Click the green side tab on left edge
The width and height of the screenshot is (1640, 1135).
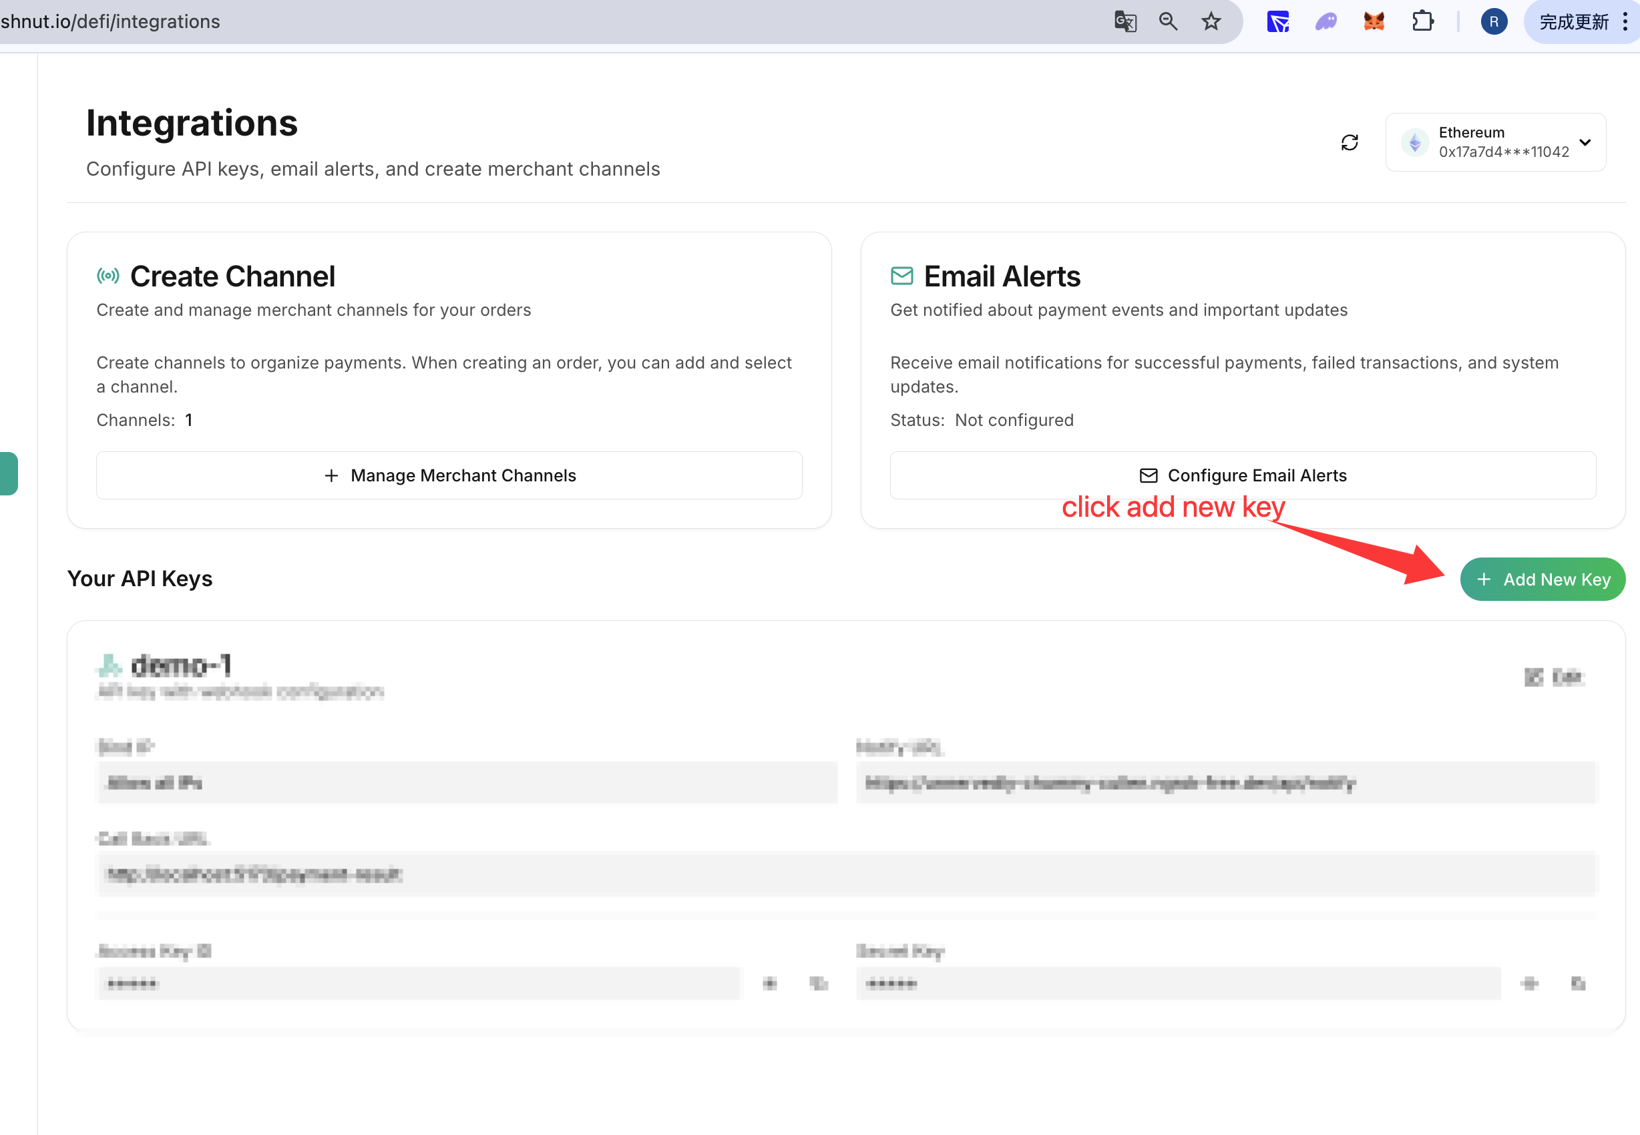(9, 473)
